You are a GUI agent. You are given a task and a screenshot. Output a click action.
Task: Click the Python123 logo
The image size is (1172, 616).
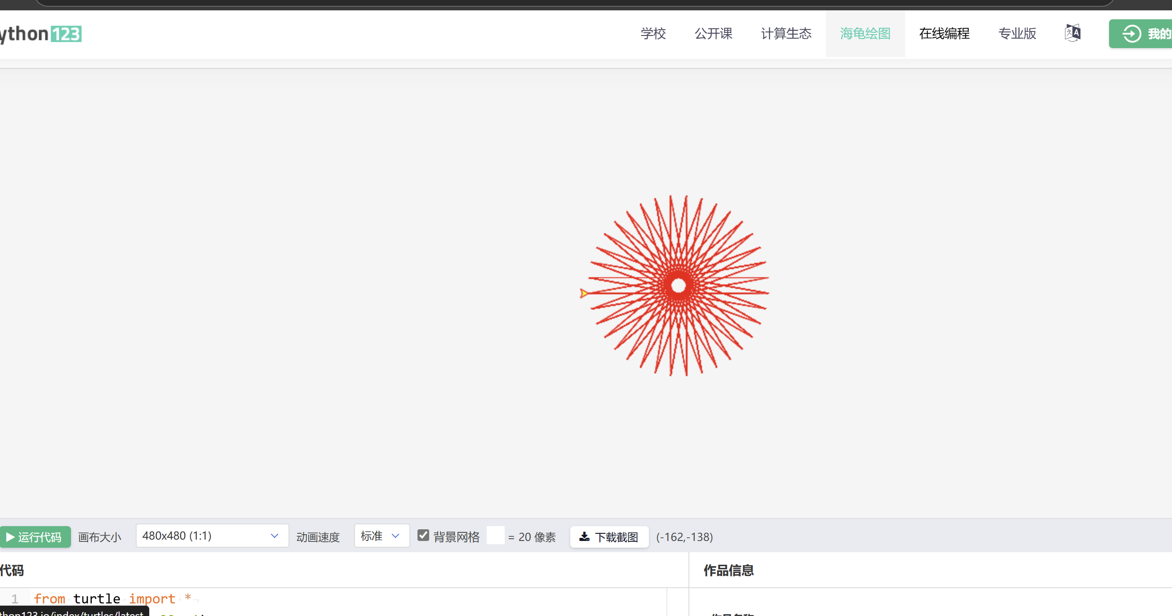41,34
